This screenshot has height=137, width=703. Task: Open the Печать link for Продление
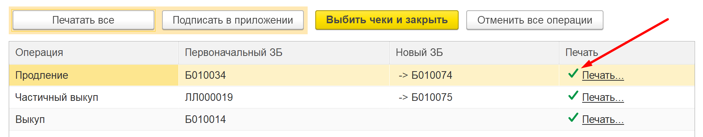[x=603, y=75]
